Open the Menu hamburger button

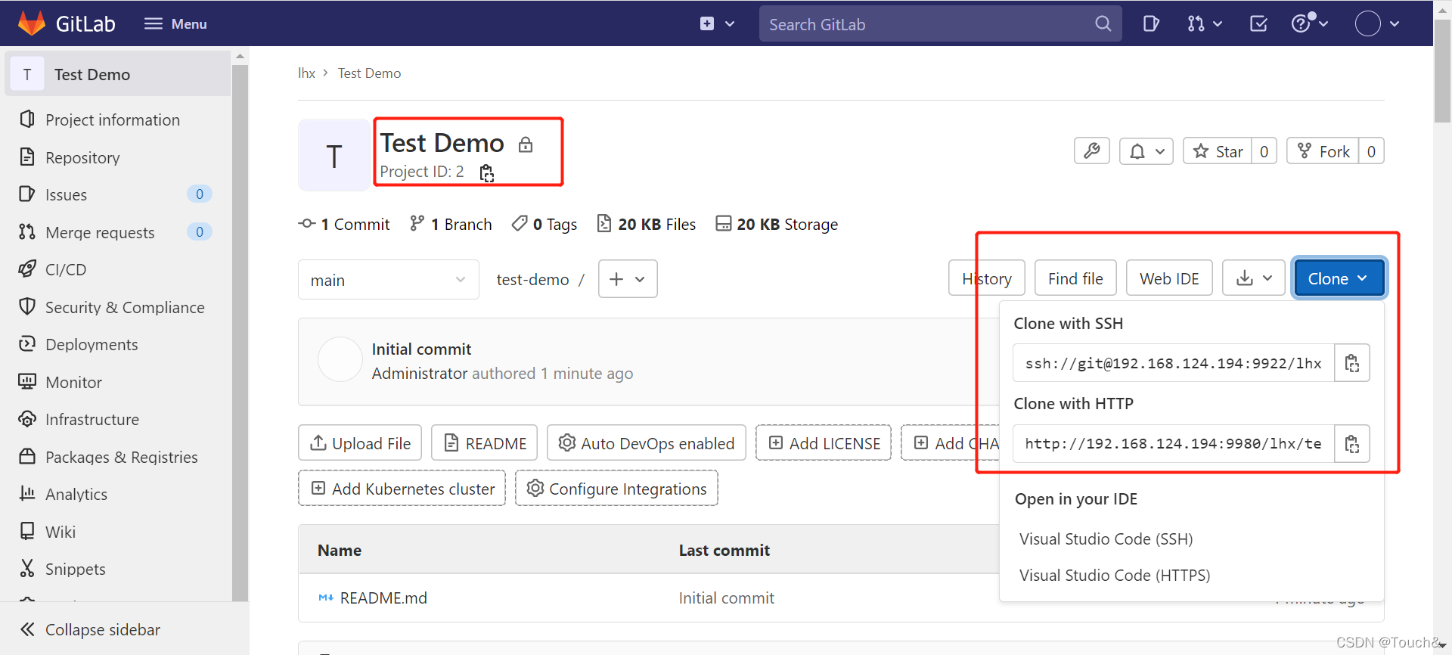(x=175, y=23)
